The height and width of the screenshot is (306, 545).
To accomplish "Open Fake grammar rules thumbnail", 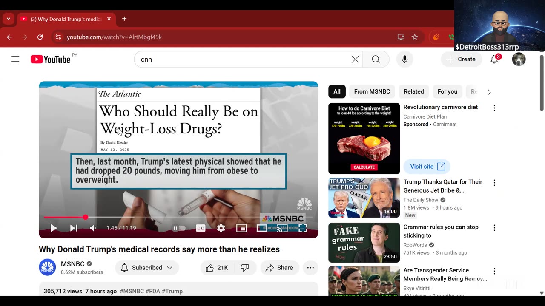I will point(364,243).
